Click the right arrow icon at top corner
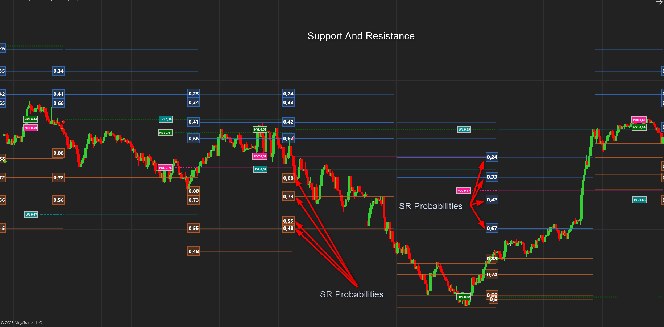 click(659, 3)
